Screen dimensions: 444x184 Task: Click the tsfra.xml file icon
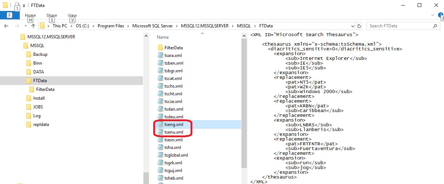[x=160, y=147]
